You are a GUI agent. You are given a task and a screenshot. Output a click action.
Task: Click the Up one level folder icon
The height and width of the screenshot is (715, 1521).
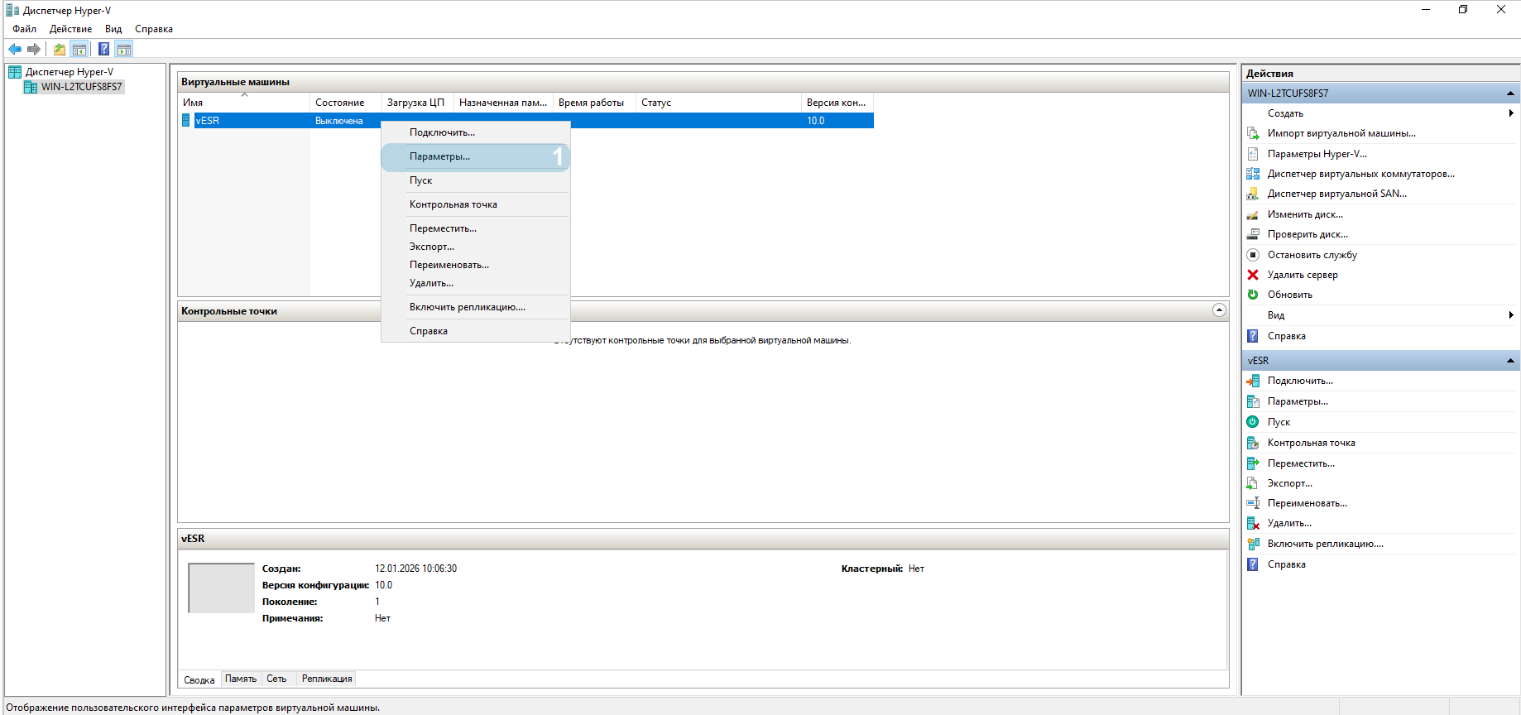tap(60, 50)
